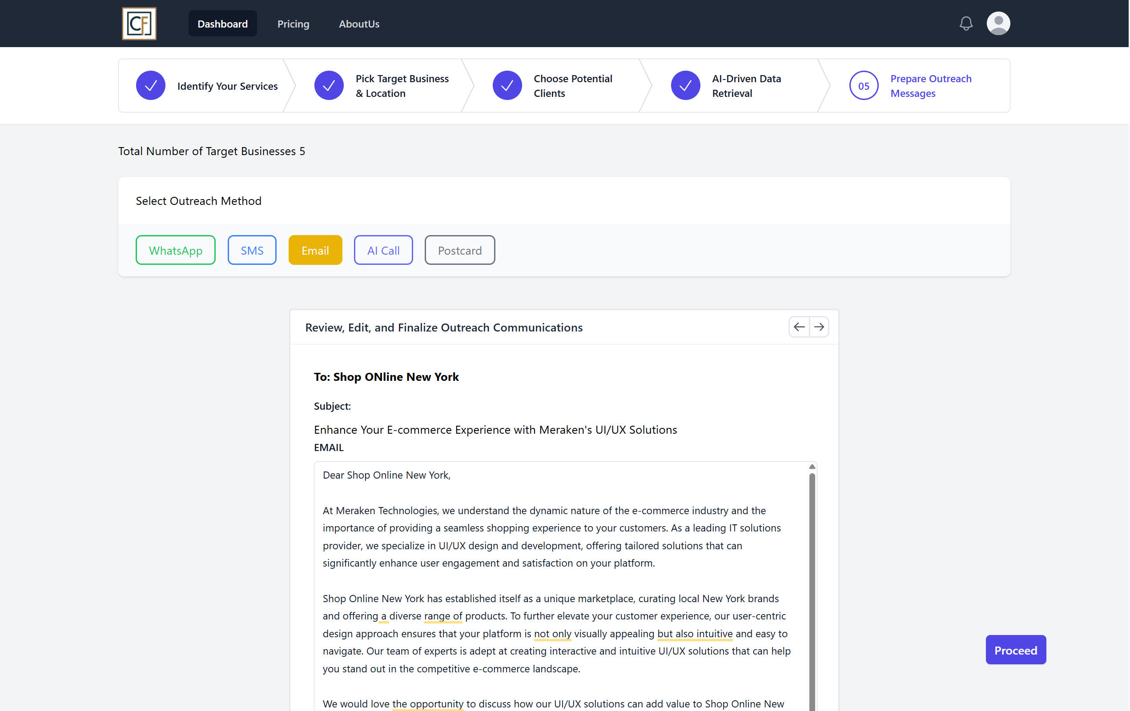Click the underlined phrase 'not only'
This screenshot has height=711, width=1130.
coord(553,634)
